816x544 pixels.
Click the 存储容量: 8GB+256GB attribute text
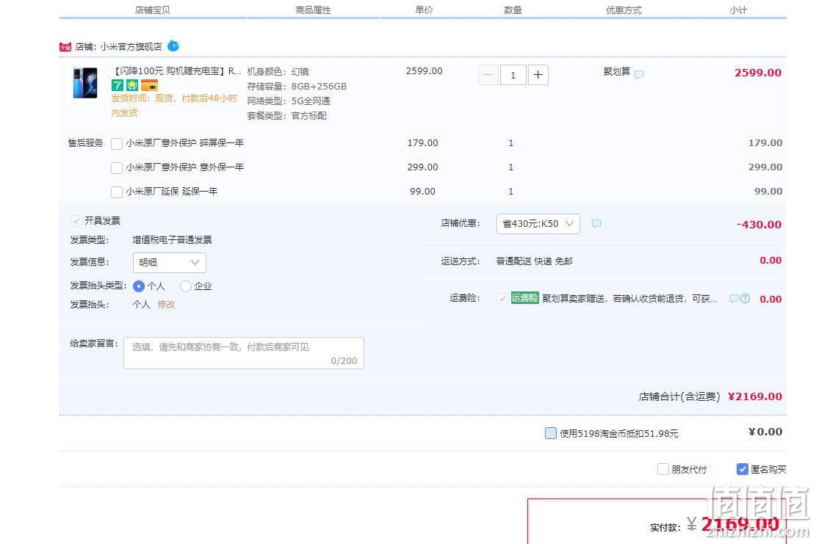click(297, 87)
